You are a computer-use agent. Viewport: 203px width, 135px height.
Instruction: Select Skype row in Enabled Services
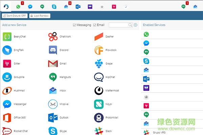[x=172, y=61]
